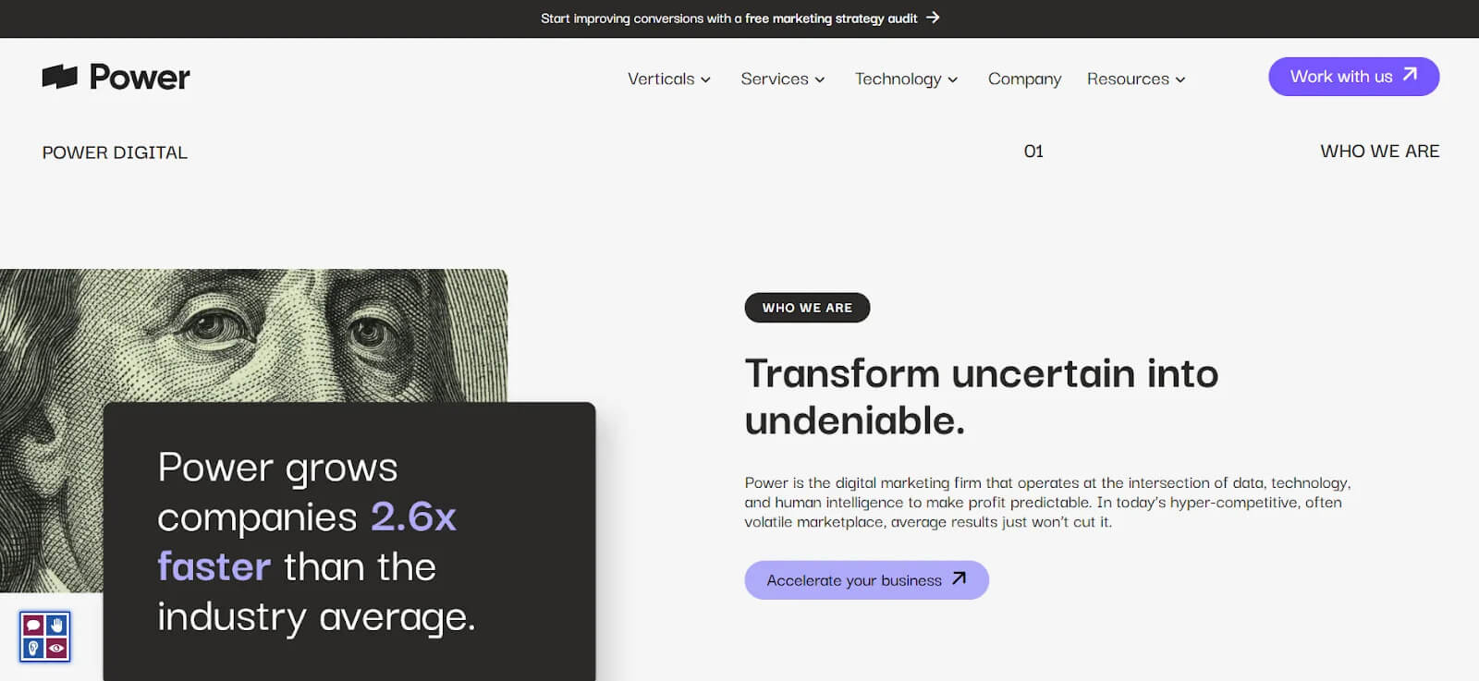This screenshot has height=681, width=1479.
Task: Open the Services navigation menu label
Action: 774,79
